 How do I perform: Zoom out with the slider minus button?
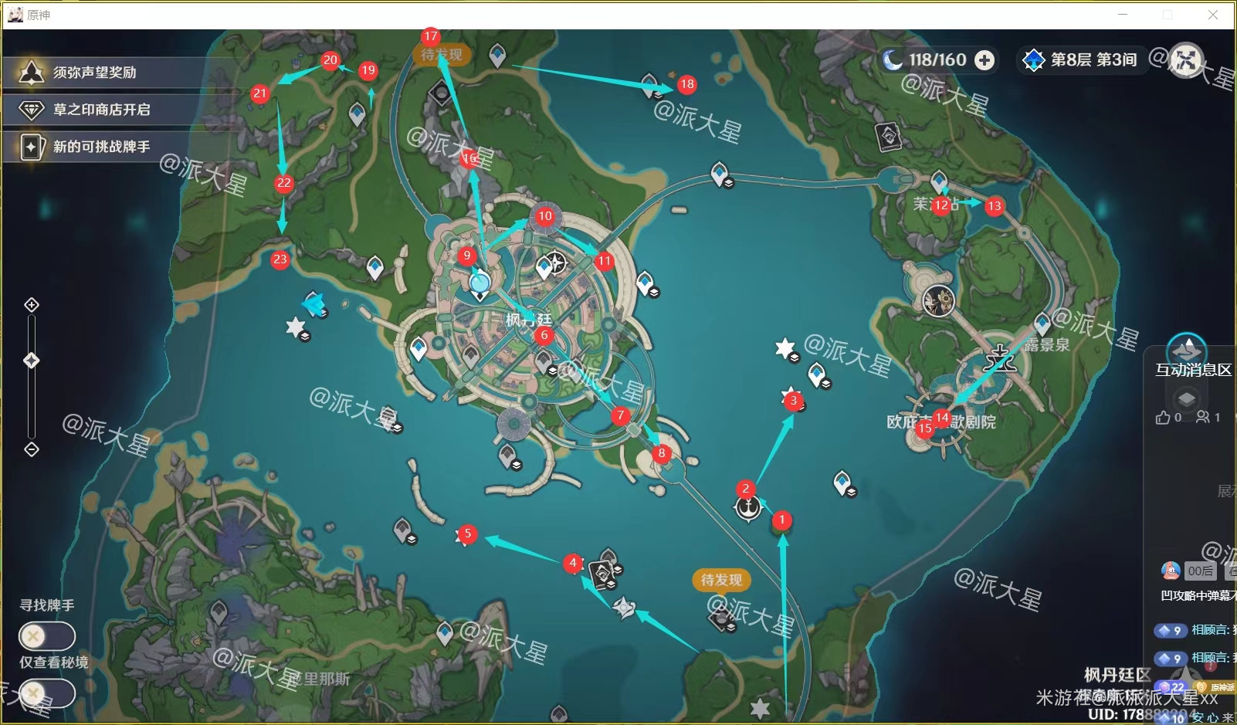tap(32, 449)
